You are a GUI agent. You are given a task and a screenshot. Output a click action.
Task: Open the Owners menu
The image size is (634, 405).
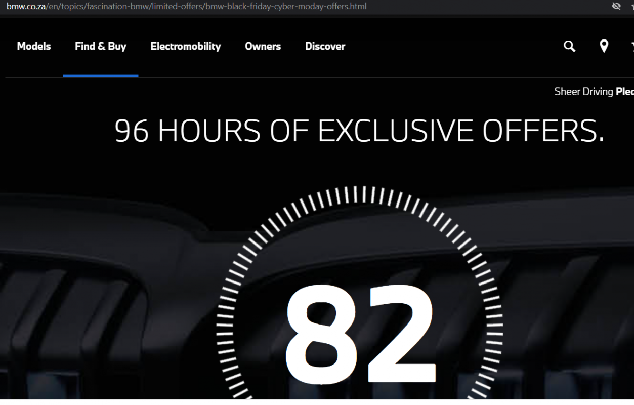click(x=263, y=46)
